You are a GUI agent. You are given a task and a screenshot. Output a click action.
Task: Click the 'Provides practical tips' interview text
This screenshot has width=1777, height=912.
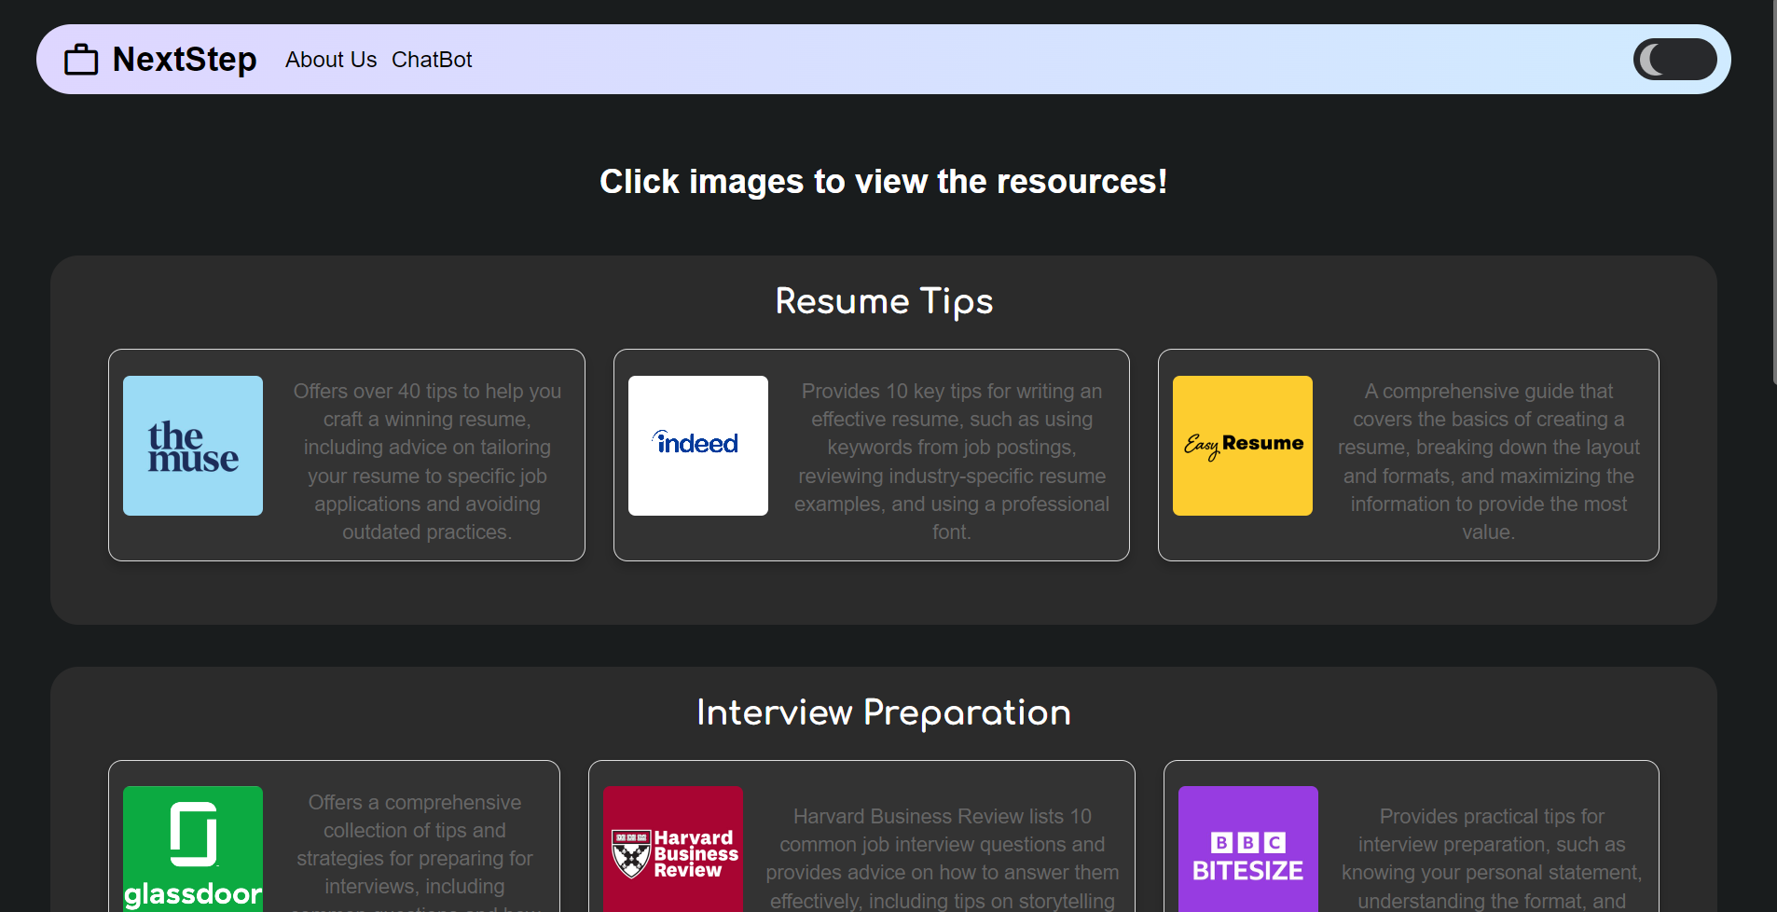pyautogui.click(x=1492, y=858)
